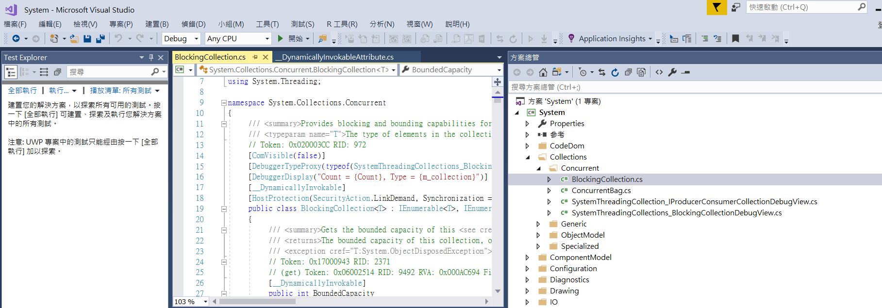This screenshot has width=882, height=308.
Task: Click Pending Changes Filter clock icon
Action: [x=582, y=72]
